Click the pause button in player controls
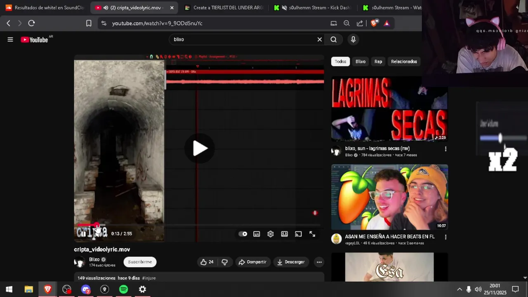Screen dimensions: 528x297 tap(83, 234)
